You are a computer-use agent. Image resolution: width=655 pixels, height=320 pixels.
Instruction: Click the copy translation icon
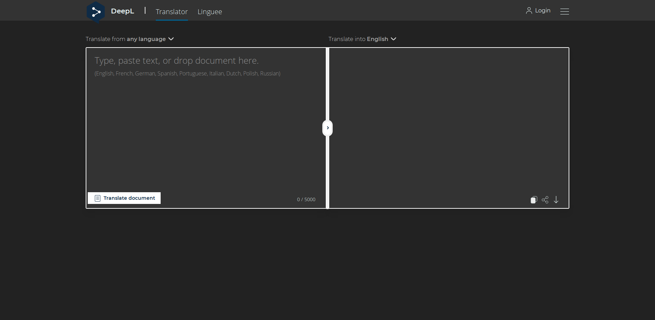click(x=533, y=200)
